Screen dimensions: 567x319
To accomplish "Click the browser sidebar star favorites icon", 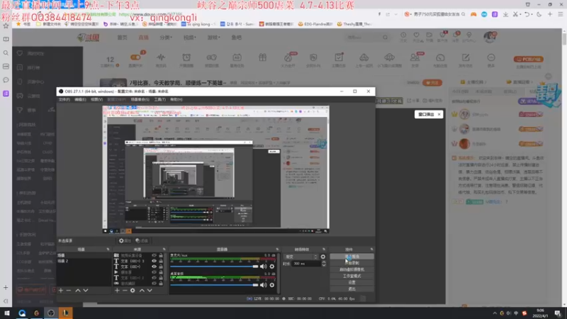I will 6,26.
